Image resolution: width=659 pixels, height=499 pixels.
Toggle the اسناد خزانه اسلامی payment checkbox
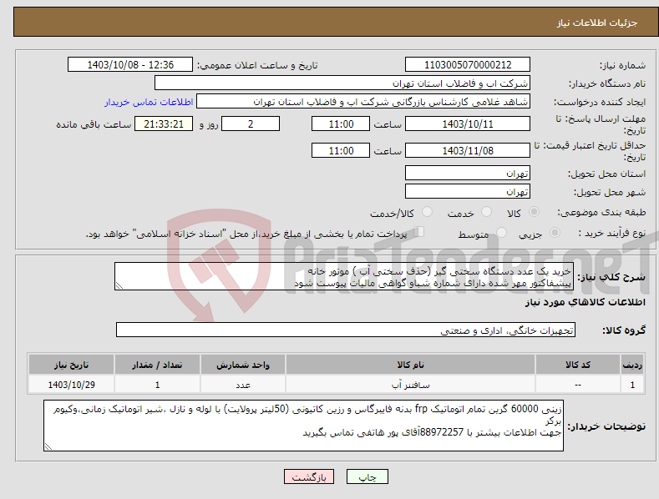pos(418,232)
